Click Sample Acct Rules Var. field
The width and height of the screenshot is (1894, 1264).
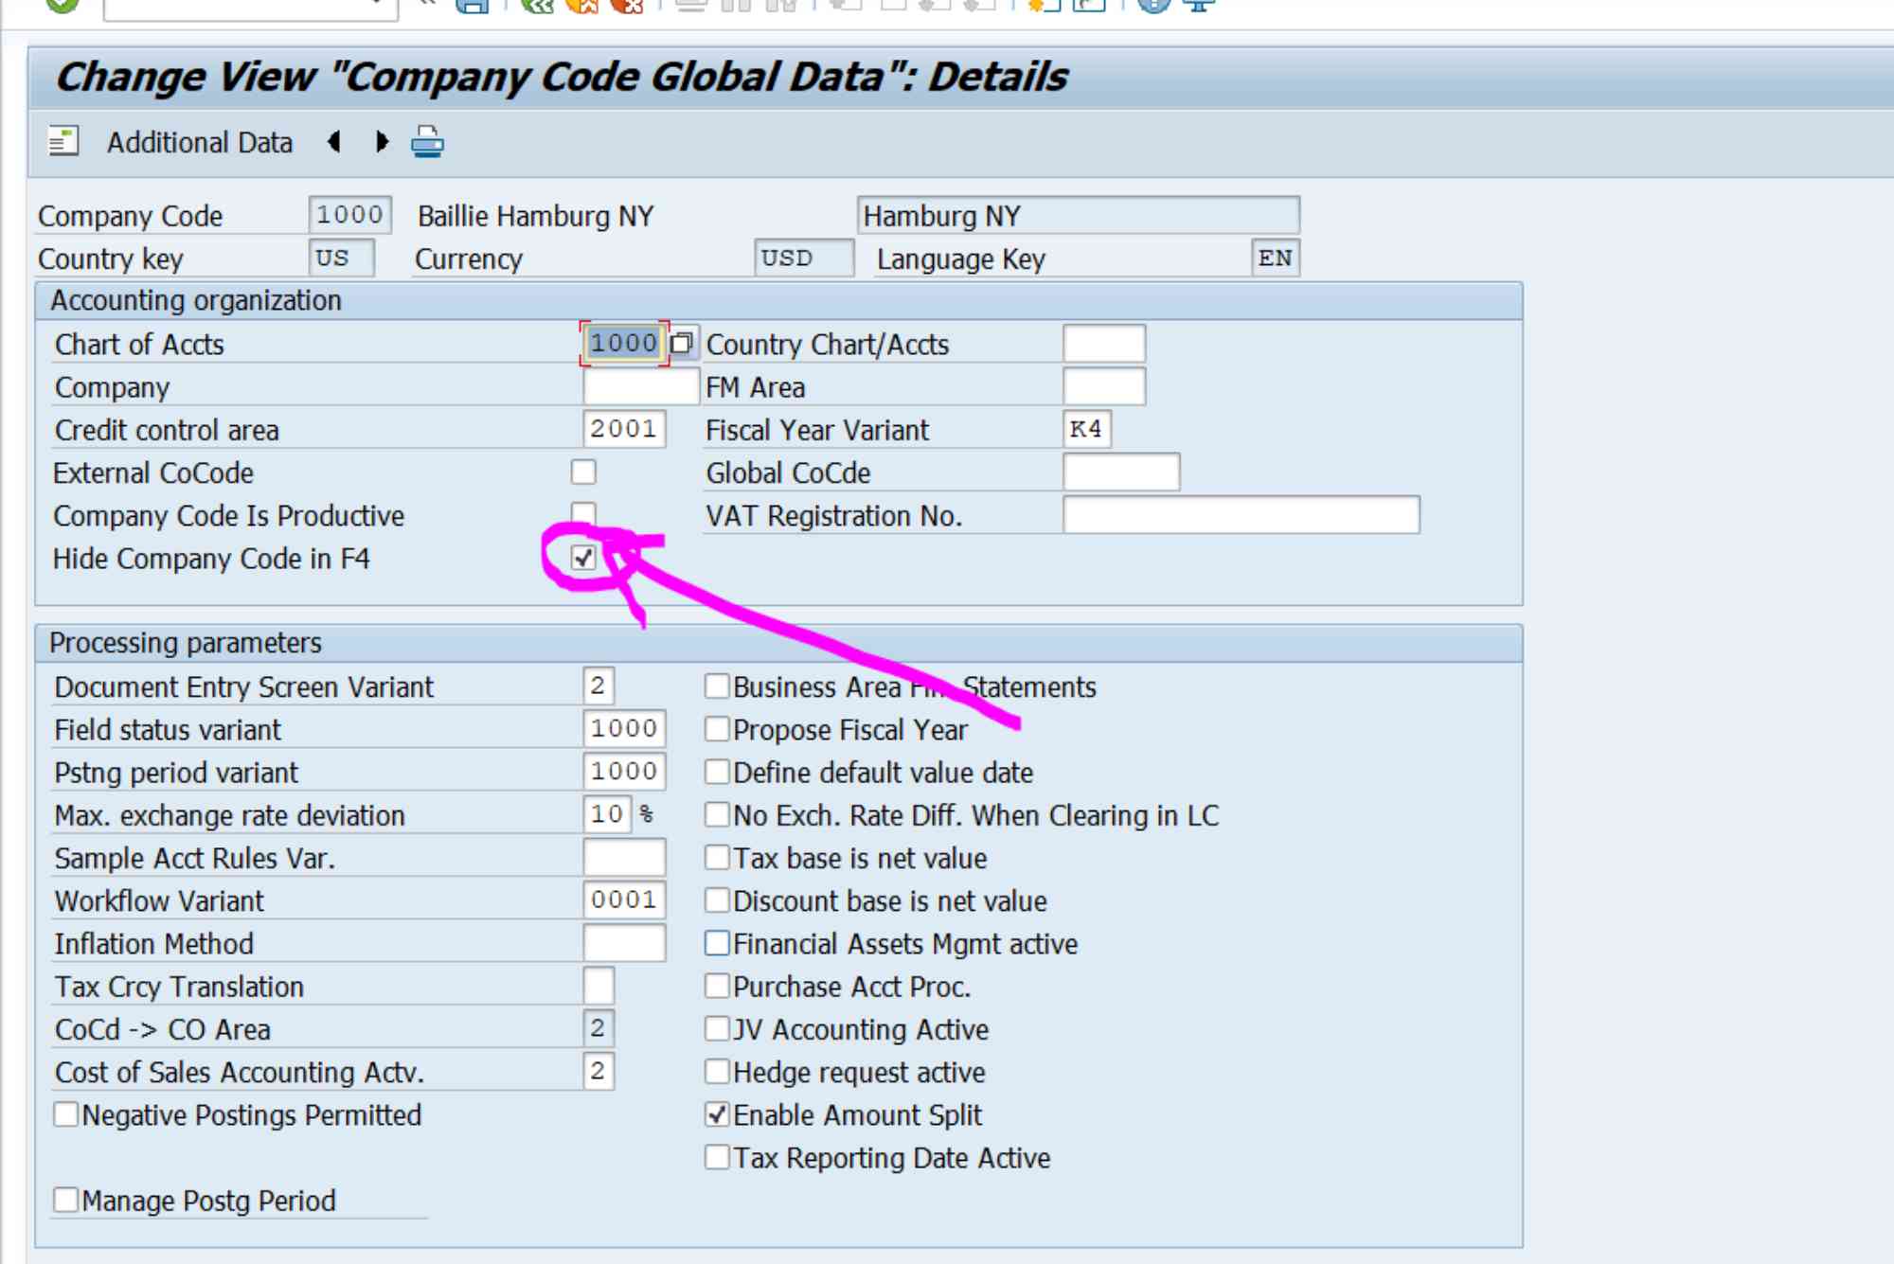(x=624, y=857)
